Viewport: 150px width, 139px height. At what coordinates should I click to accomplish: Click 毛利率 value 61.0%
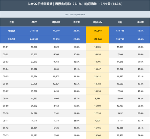tap(140, 47)
